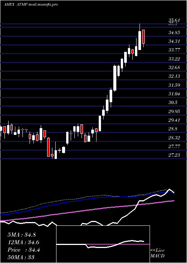Click the tallest white candlestick near 32.68
Screen dimensions: 187x263
pos(115,78)
